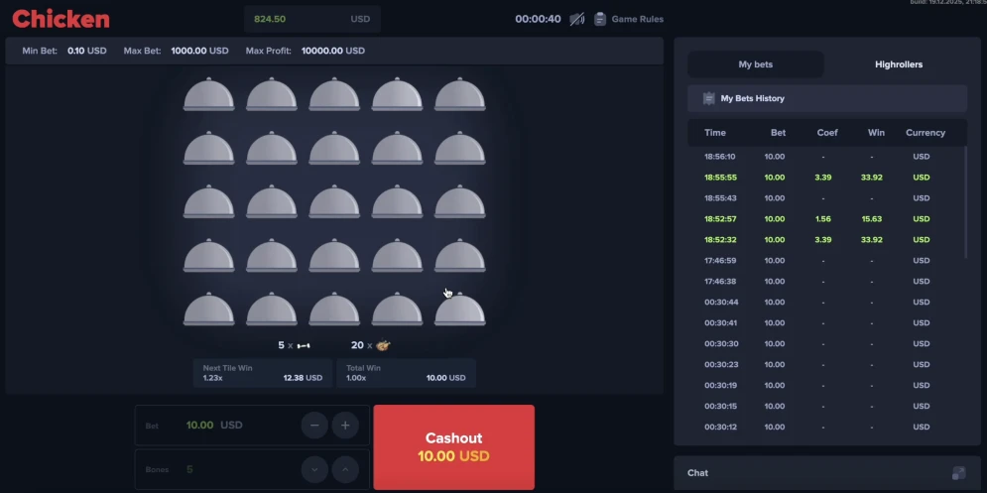Reveal first dome in top row
Screen dimensions: 987x493
coord(209,94)
